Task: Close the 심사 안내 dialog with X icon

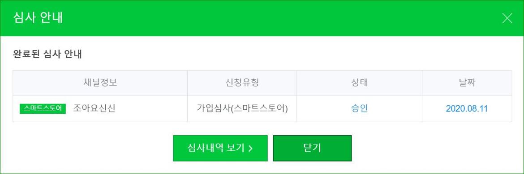Action: point(507,18)
